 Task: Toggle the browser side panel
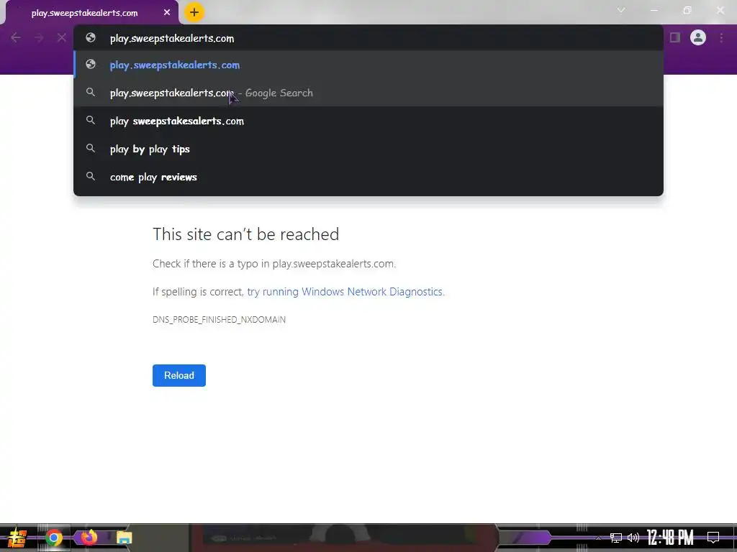(x=675, y=37)
